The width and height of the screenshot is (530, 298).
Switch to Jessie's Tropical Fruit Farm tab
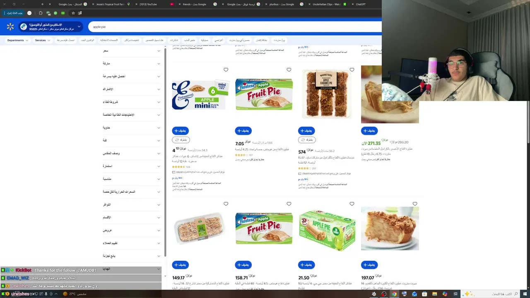(111, 4)
